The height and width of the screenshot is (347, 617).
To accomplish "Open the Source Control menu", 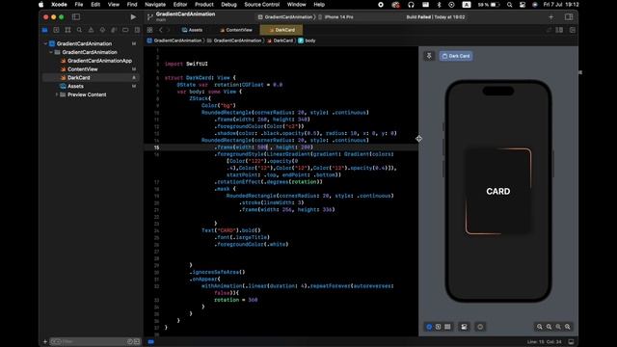I will [261, 4].
